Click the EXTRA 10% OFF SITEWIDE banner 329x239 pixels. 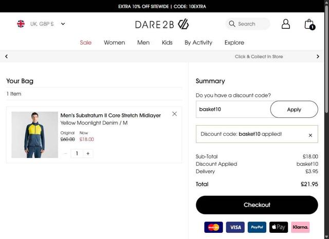(x=162, y=7)
